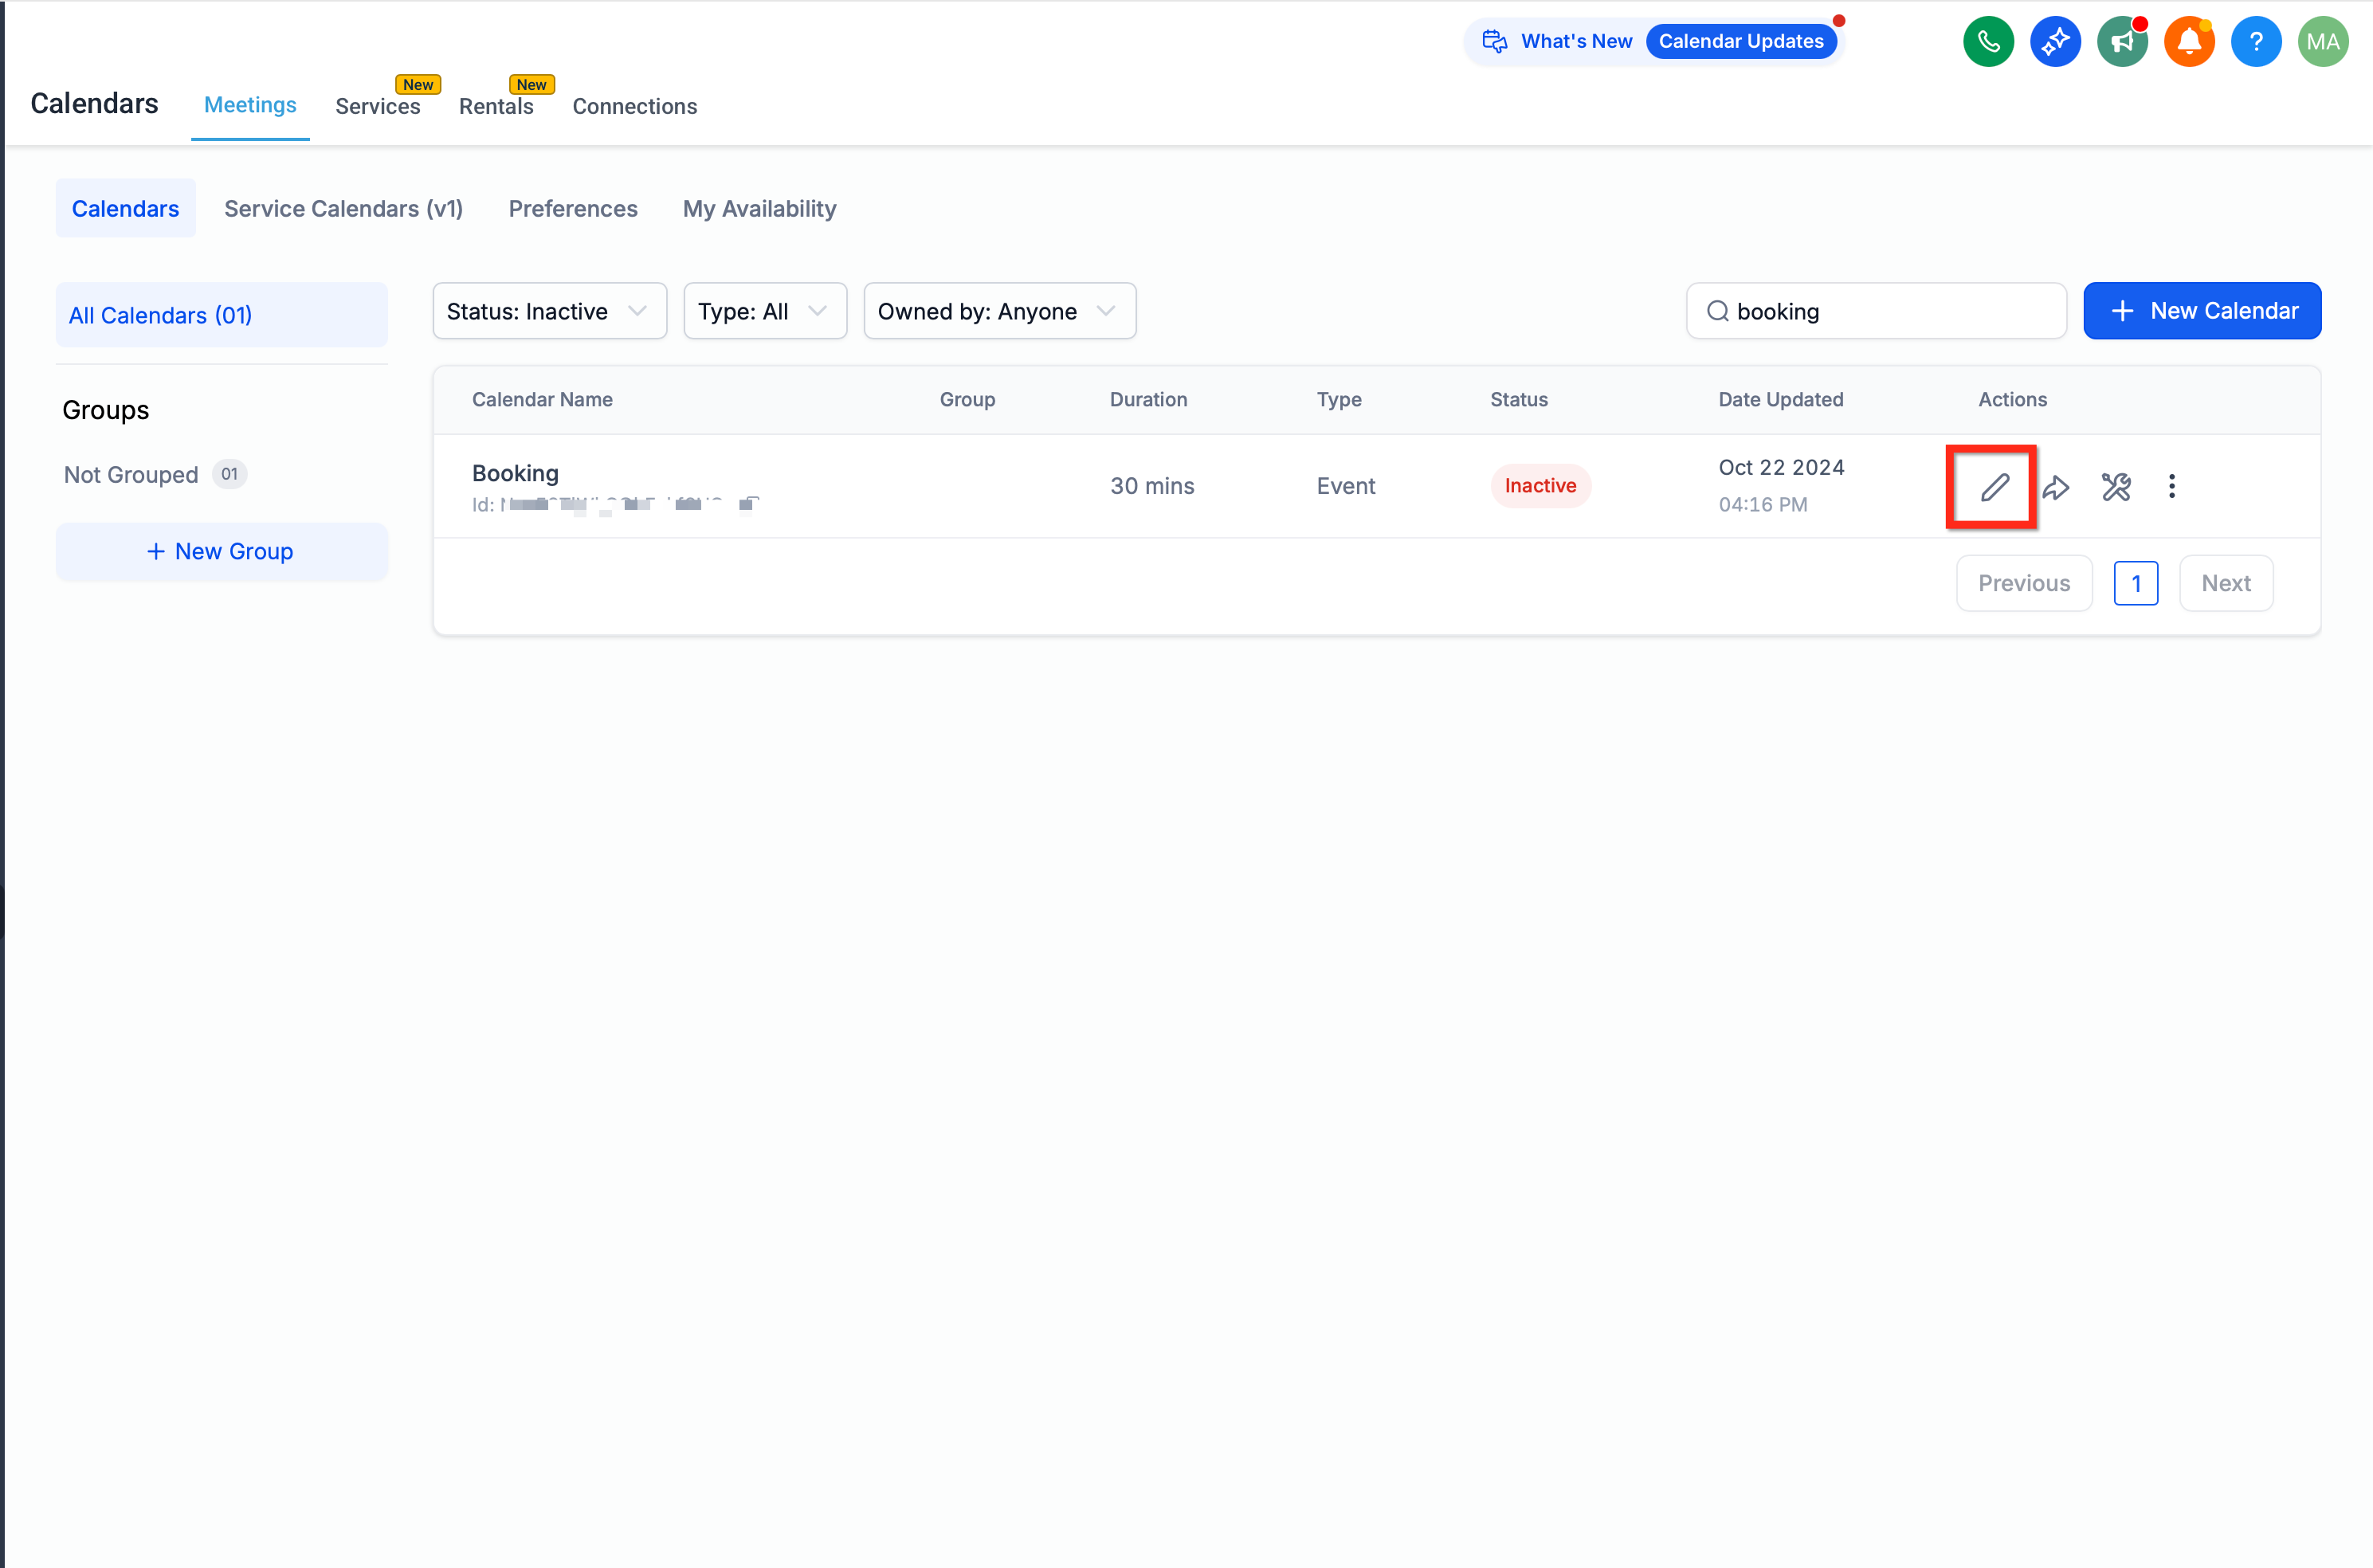Expand the Type: All dropdown
2373x1568 pixels.
point(764,311)
